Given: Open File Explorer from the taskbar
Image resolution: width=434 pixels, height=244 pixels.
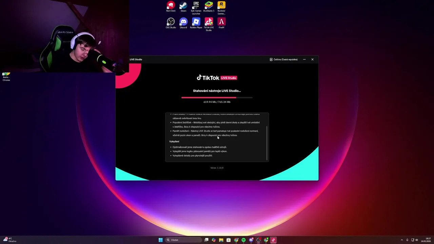Looking at the screenshot, I should (x=221, y=240).
